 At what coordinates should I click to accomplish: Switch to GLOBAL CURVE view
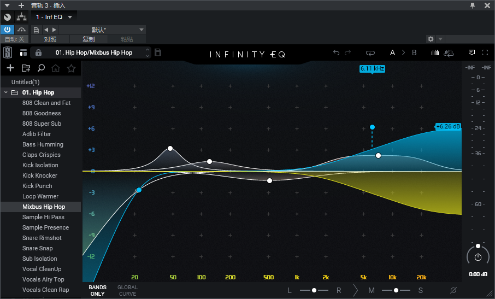[x=127, y=290]
